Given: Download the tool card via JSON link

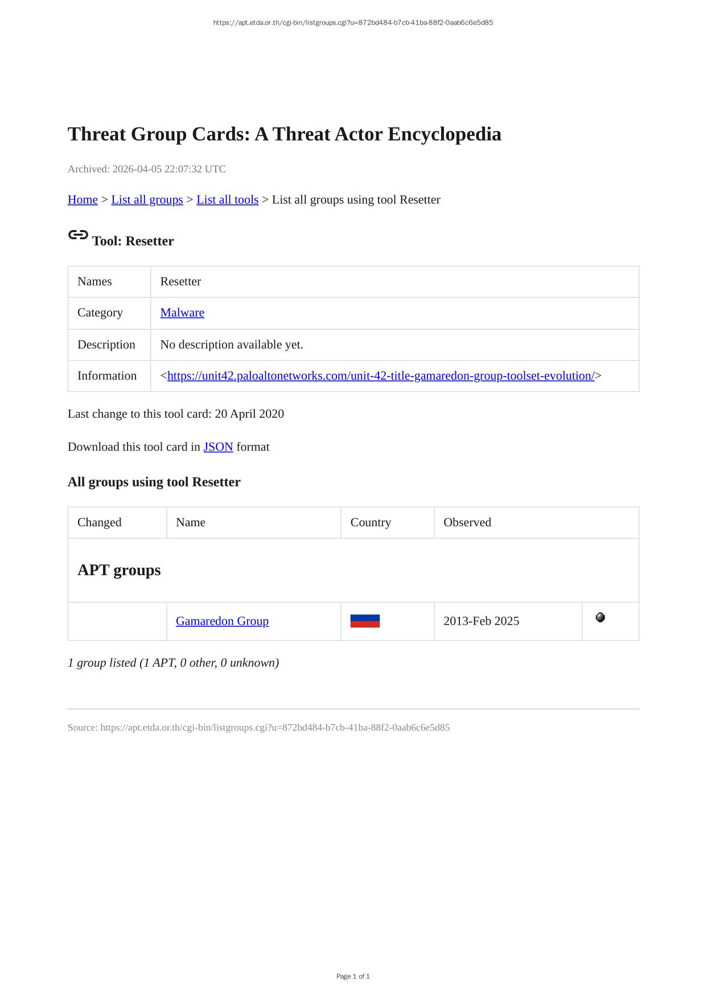Looking at the screenshot, I should coord(218,447).
